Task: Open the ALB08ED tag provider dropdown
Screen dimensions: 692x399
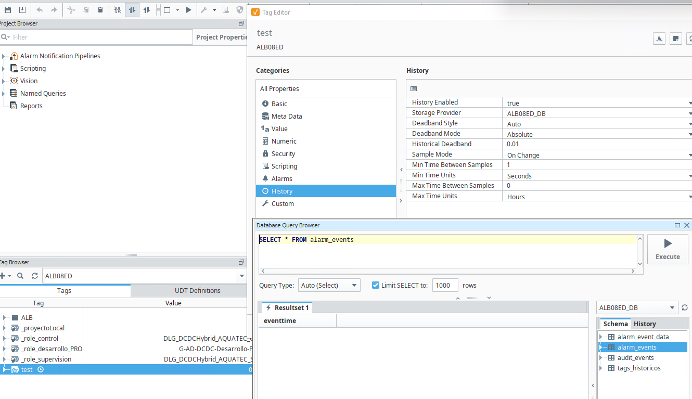Action: click(x=241, y=276)
